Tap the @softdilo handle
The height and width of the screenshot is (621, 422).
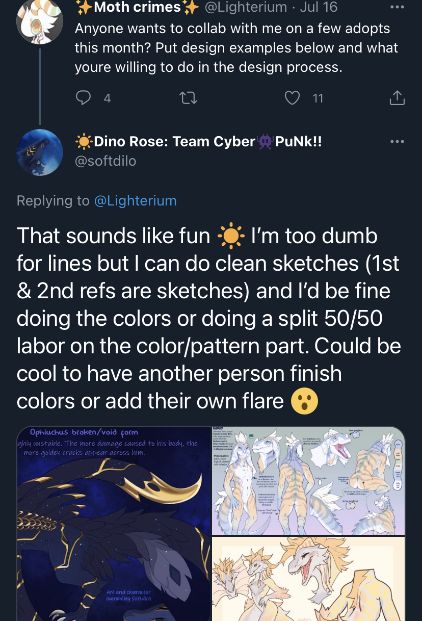point(106,161)
